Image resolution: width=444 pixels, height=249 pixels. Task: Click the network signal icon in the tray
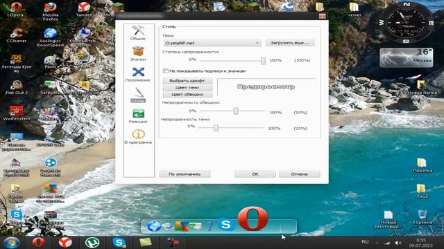pos(387,243)
